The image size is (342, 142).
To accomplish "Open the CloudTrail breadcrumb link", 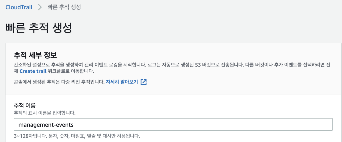I will [x=19, y=7].
